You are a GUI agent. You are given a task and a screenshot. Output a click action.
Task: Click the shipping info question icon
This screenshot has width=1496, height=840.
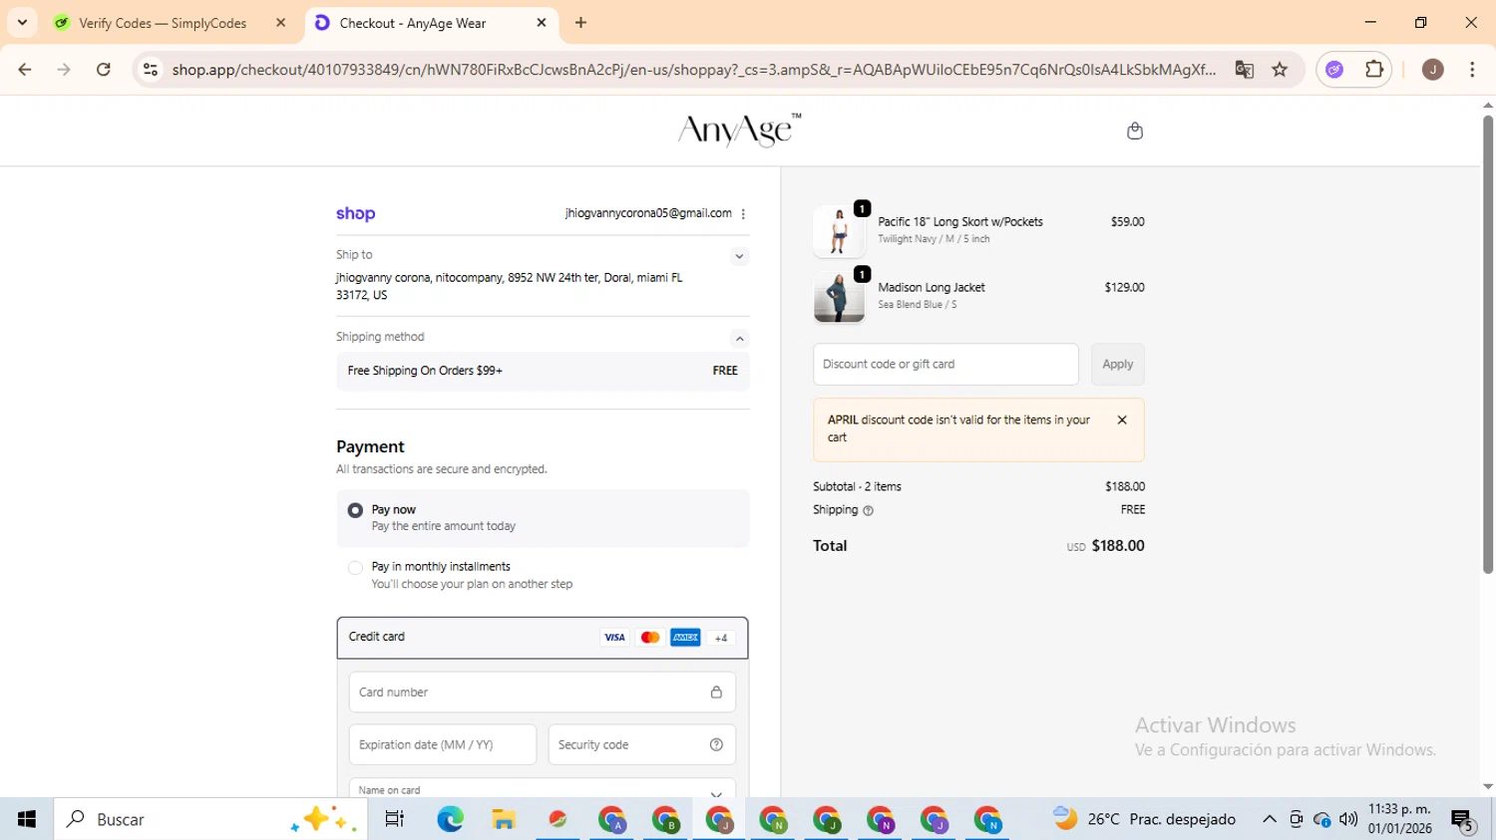pyautogui.click(x=868, y=510)
